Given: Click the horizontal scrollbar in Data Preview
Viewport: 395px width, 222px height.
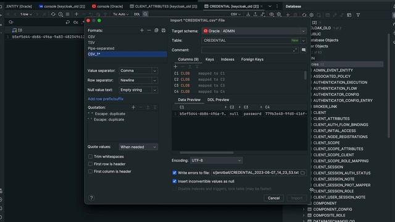Looking at the screenshot, I should pyautogui.click(x=207, y=152).
